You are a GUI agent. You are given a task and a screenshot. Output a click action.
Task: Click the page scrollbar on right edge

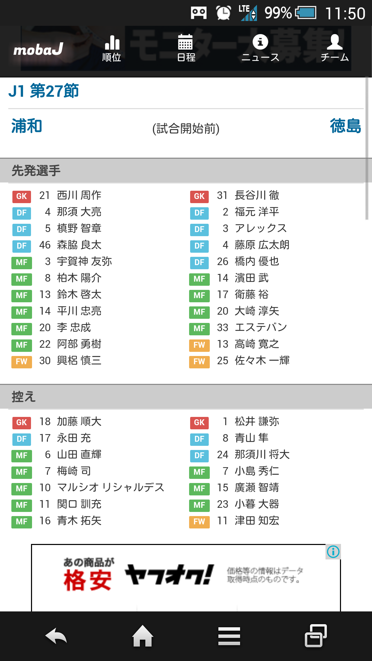pos(367,148)
